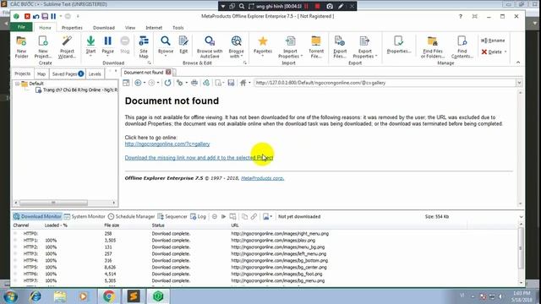Open Export Files
This screenshot has width=541, height=304.
point(340,47)
